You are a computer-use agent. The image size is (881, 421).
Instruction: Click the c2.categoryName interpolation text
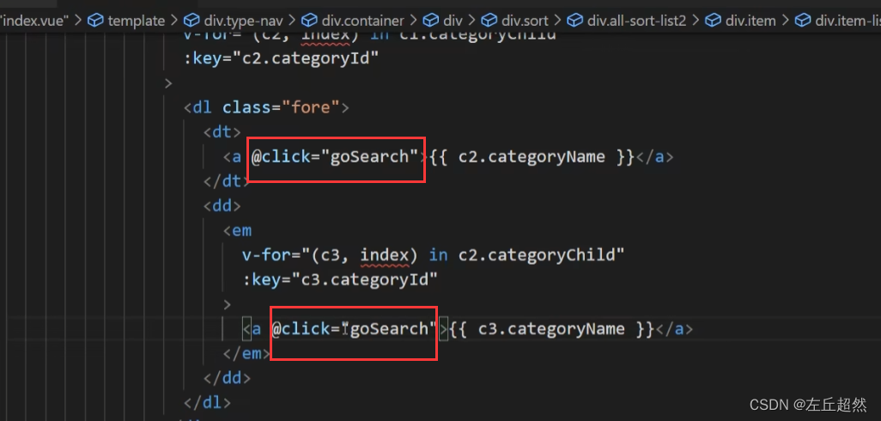pyautogui.click(x=532, y=157)
